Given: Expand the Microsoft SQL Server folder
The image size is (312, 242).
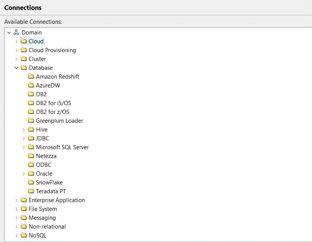Looking at the screenshot, I should pos(24,147).
